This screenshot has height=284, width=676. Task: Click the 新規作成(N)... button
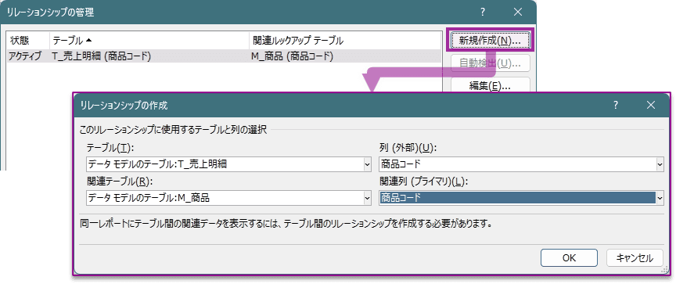491,41
